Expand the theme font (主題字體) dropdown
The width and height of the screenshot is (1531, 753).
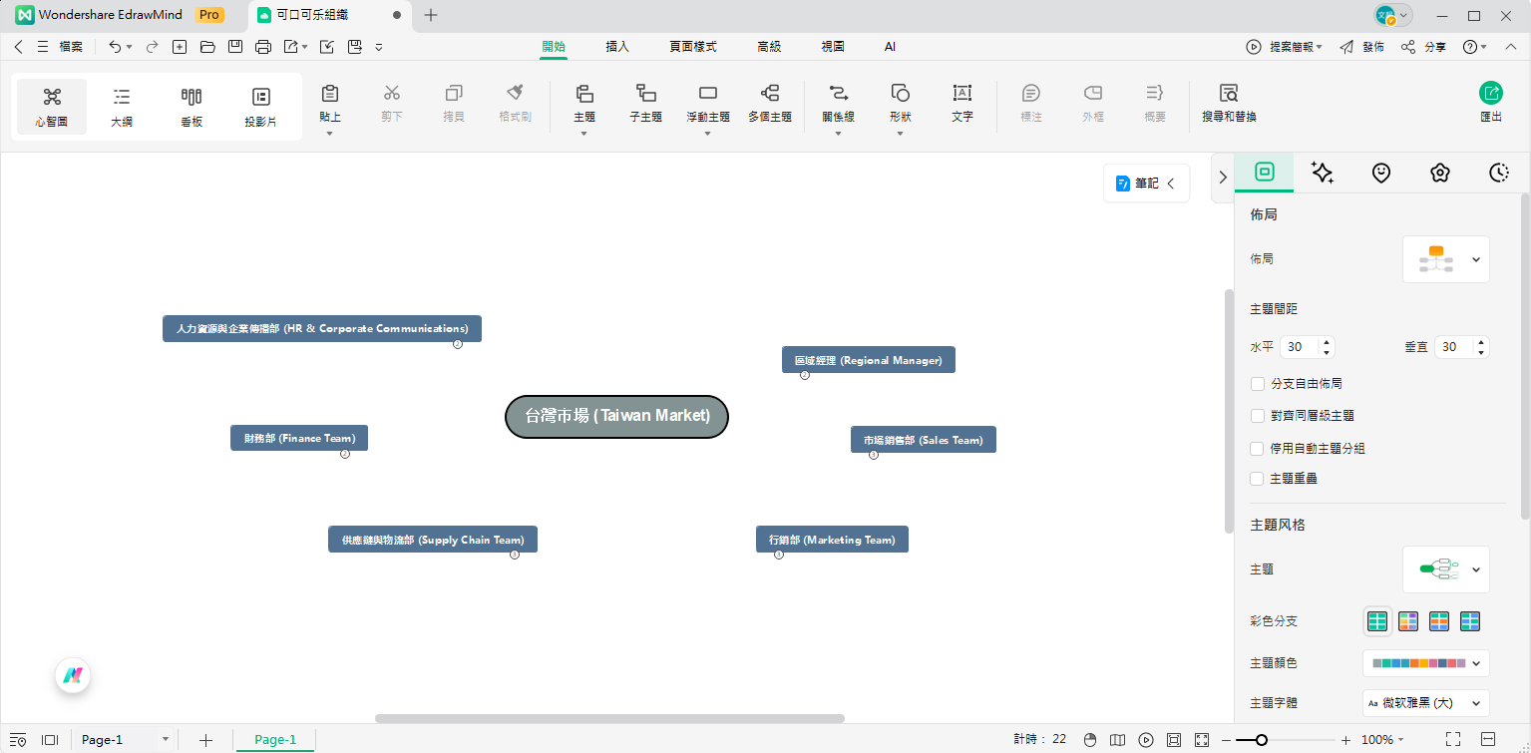point(1425,703)
